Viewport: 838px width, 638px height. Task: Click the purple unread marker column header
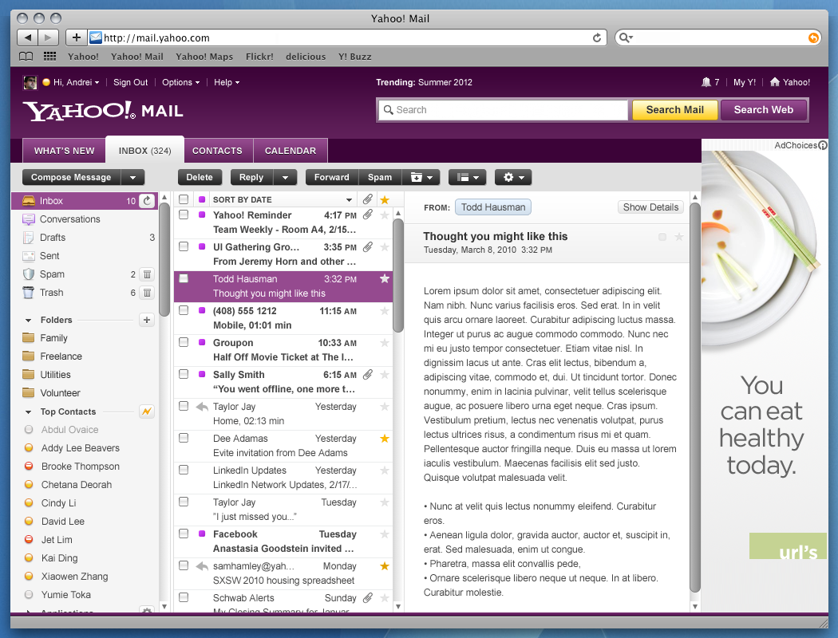click(201, 199)
